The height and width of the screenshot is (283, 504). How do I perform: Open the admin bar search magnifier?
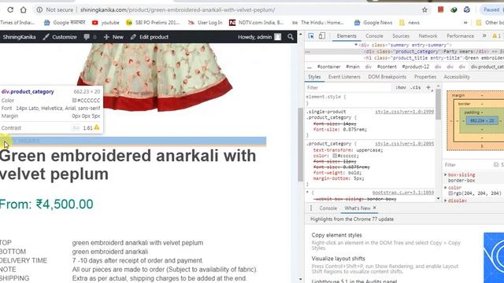[x=291, y=37]
